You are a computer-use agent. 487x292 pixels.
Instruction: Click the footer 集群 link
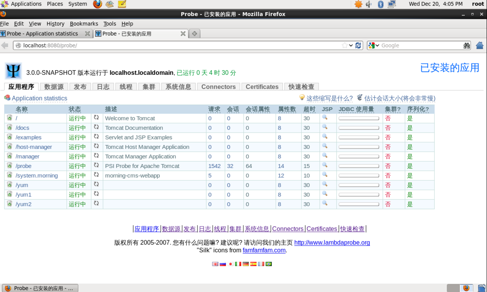tap(236, 229)
